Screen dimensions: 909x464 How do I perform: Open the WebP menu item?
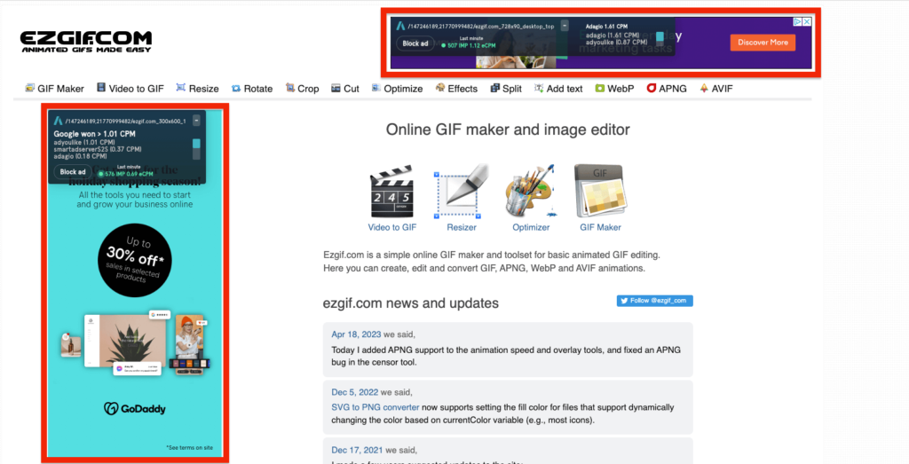tap(614, 89)
